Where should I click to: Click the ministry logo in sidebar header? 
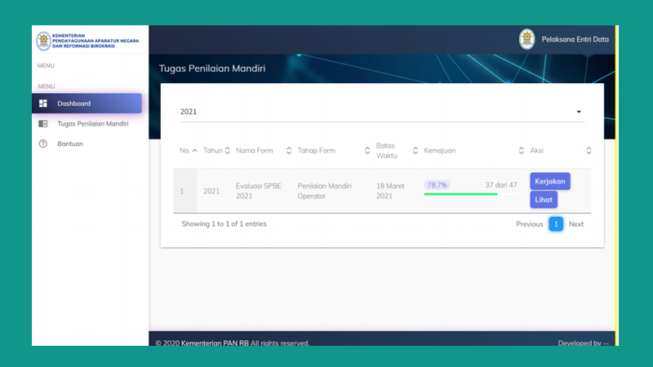click(43, 41)
